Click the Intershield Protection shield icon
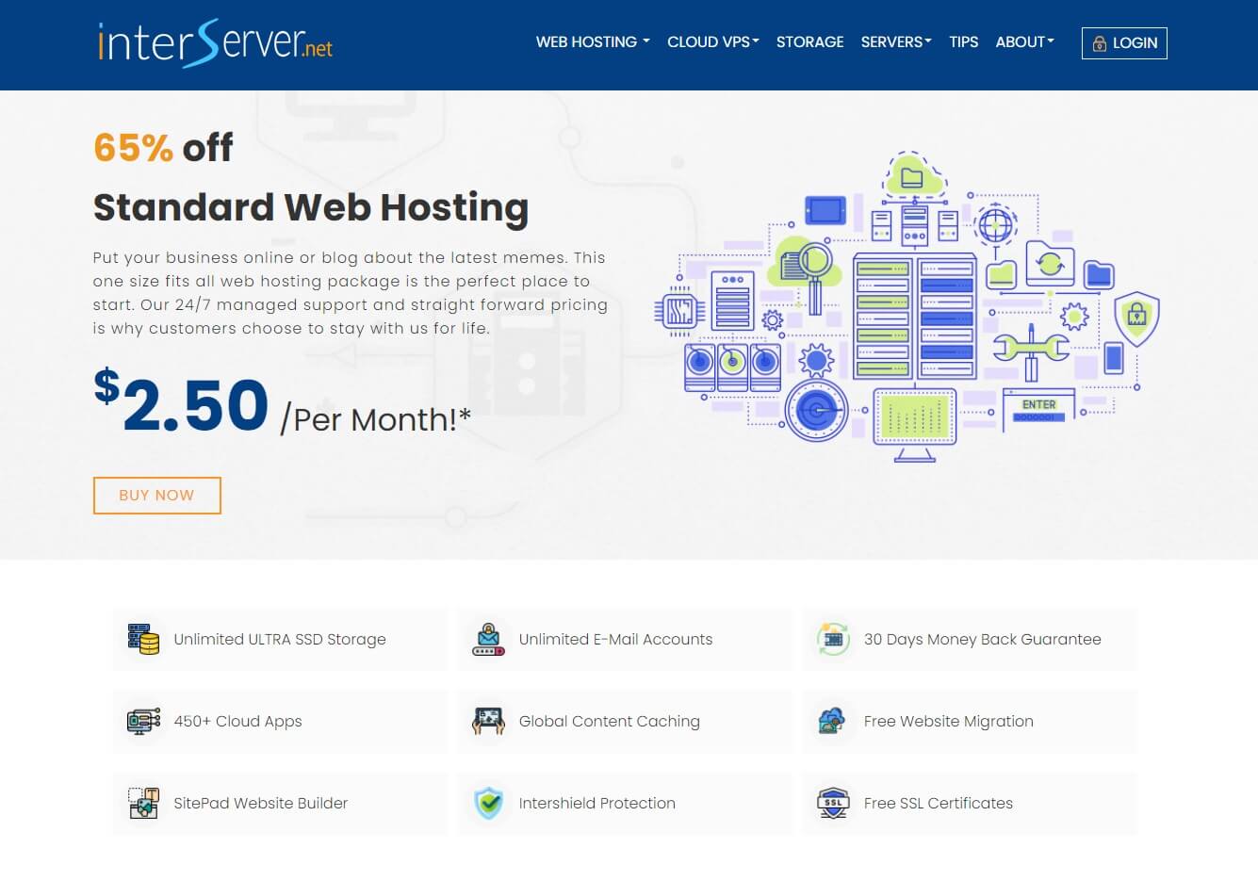The width and height of the screenshot is (1258, 881). click(x=488, y=803)
